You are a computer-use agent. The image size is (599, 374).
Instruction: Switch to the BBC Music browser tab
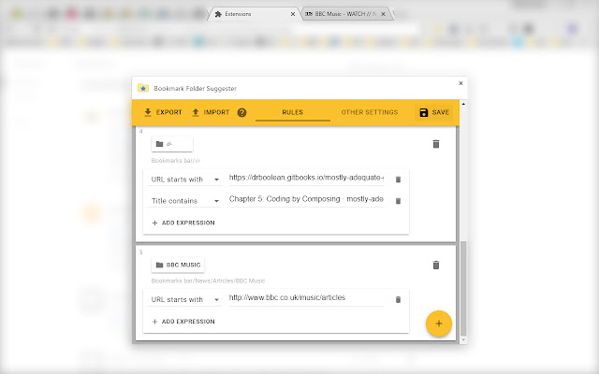tap(345, 14)
